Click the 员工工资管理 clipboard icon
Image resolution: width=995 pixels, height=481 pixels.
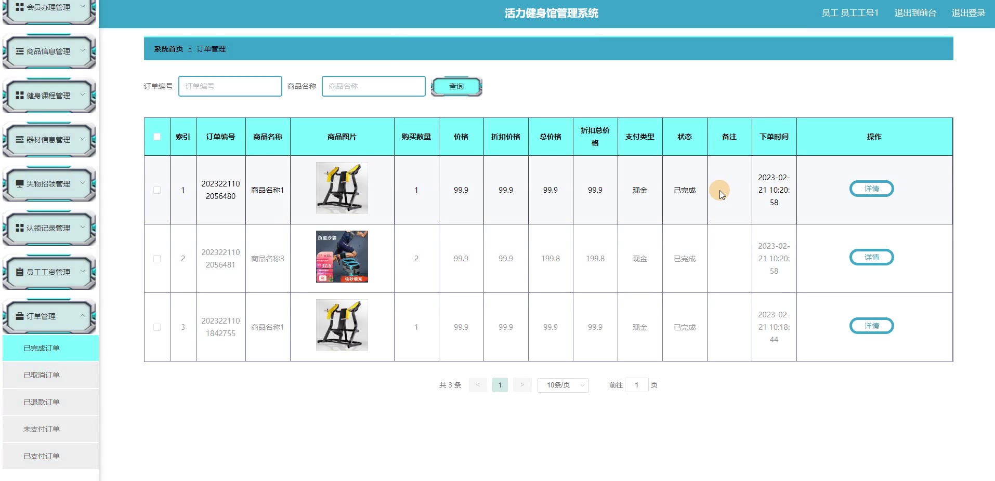[x=20, y=272]
